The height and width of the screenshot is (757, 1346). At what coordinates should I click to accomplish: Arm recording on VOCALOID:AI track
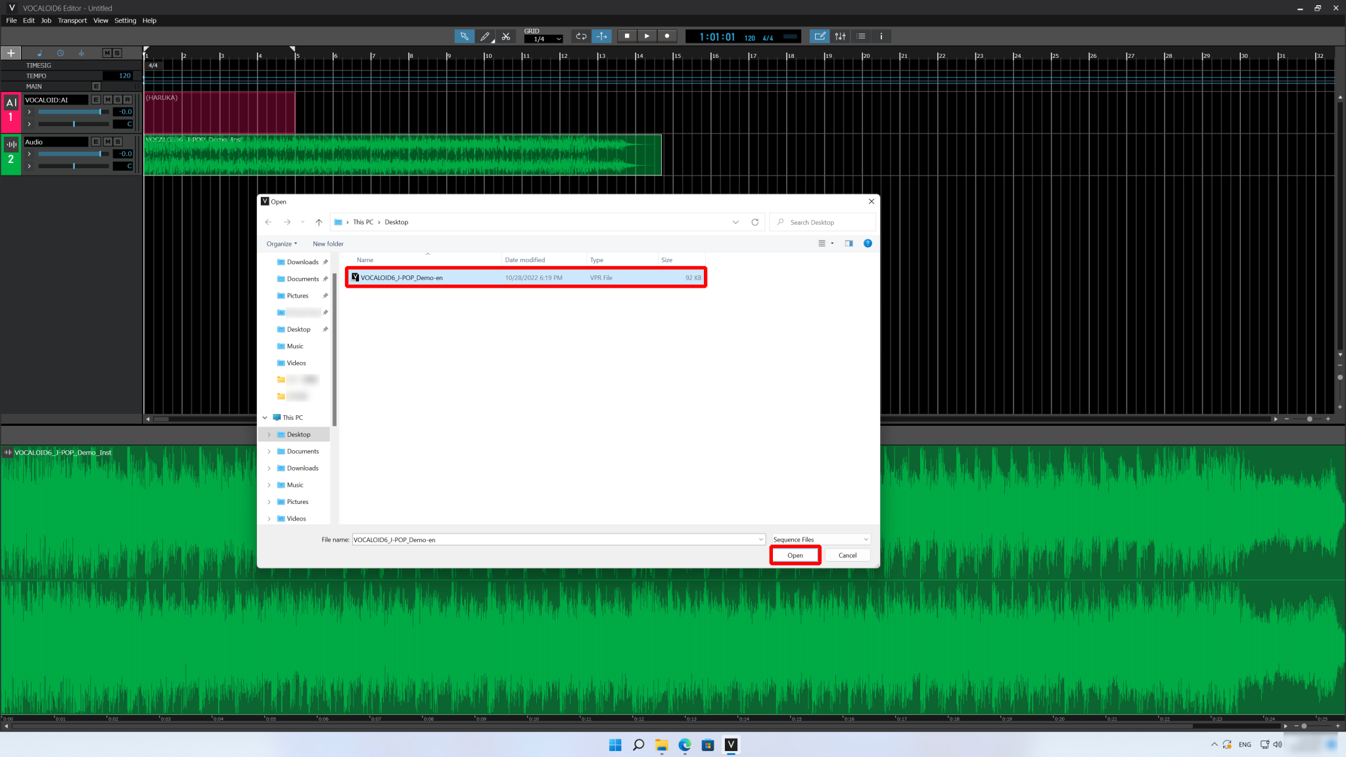click(x=126, y=99)
